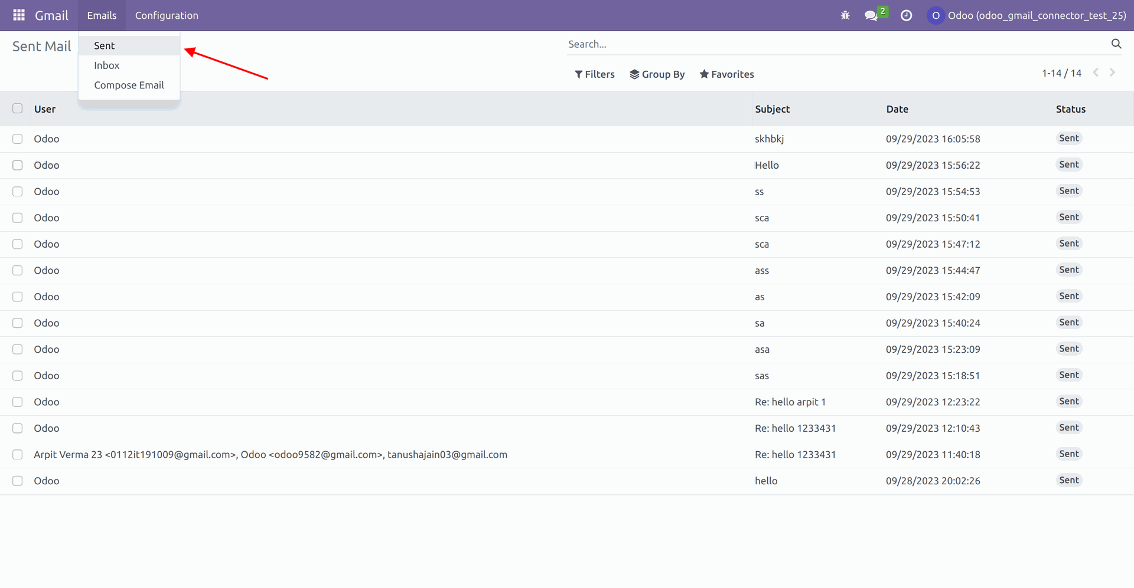The image size is (1134, 588).
Task: Go to the previous page arrow
Action: click(1096, 73)
